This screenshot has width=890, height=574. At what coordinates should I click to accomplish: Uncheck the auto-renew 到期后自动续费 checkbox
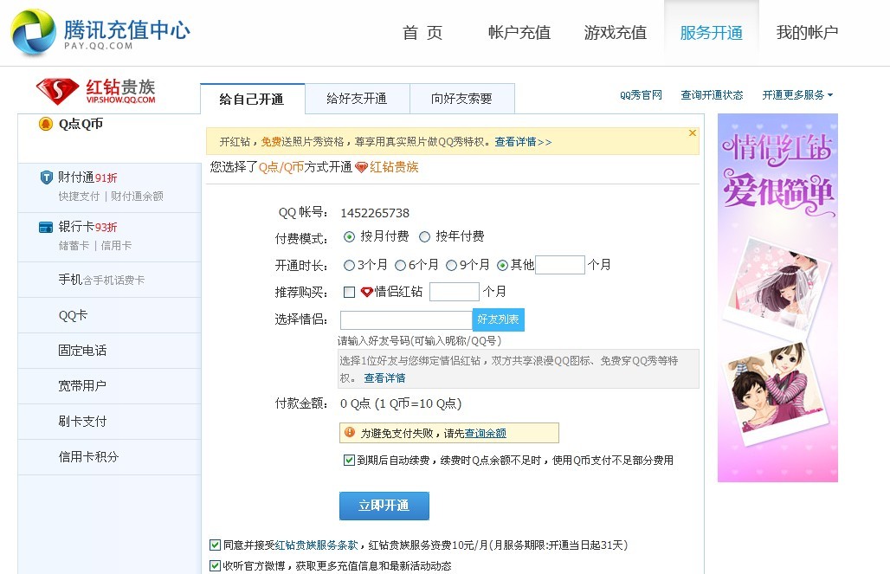(x=349, y=461)
